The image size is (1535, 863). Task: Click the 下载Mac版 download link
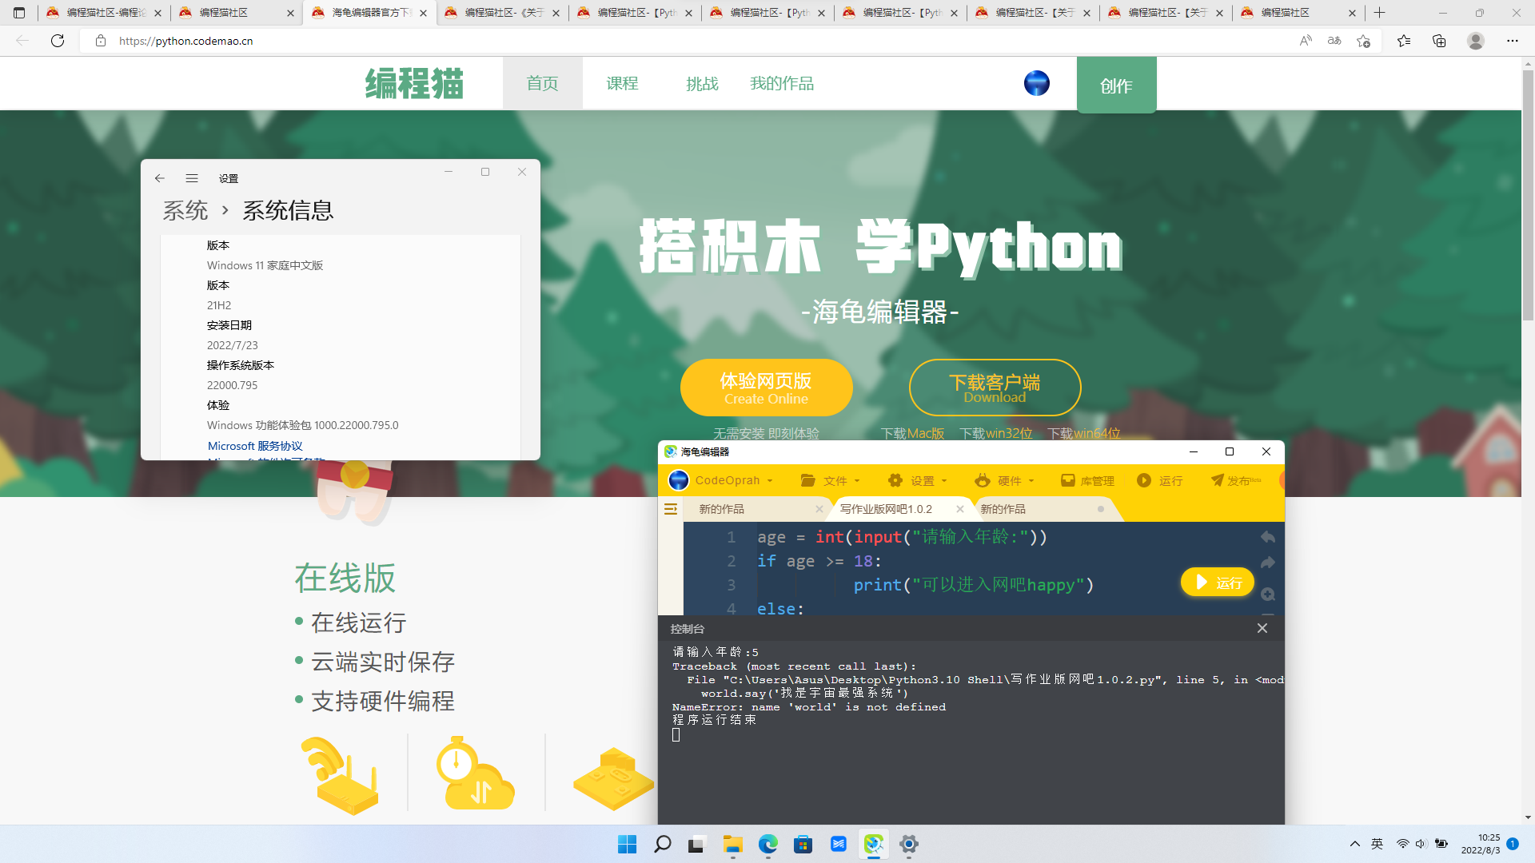913,433
